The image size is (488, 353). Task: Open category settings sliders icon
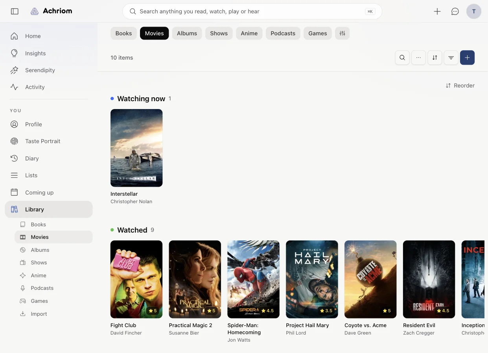[x=343, y=33]
